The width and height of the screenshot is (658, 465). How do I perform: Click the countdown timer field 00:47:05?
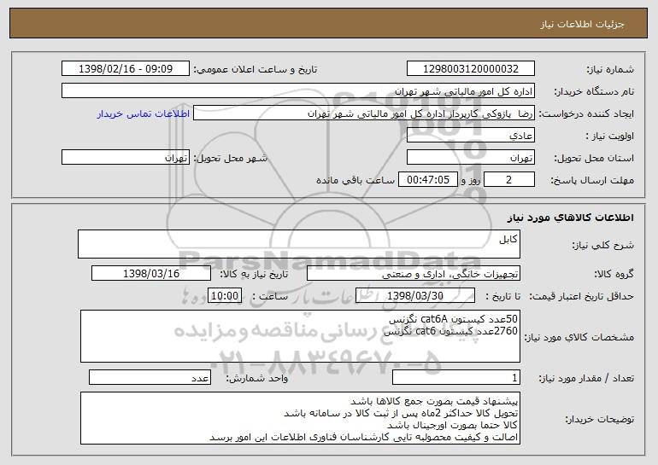[x=427, y=180]
